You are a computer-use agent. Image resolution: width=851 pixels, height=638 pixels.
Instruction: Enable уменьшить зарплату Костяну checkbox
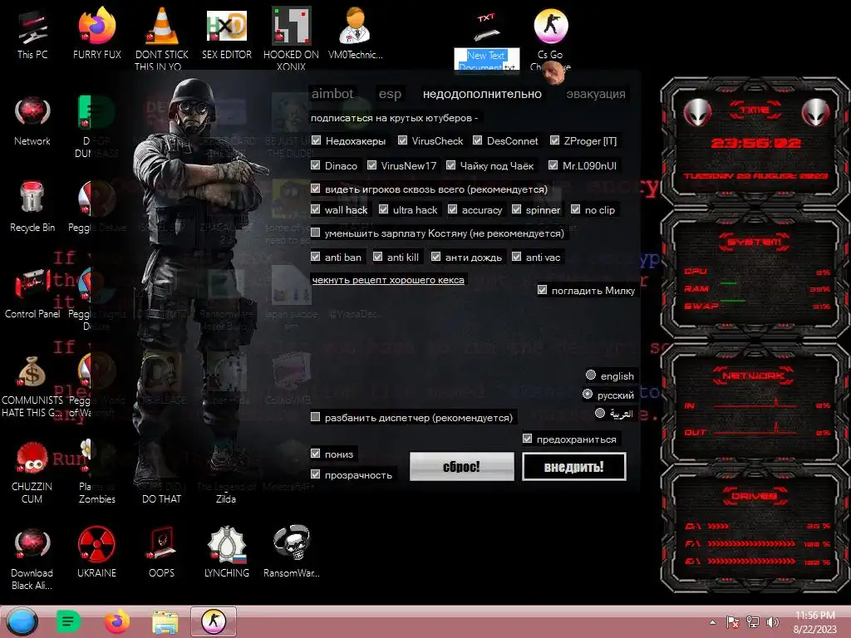(315, 233)
